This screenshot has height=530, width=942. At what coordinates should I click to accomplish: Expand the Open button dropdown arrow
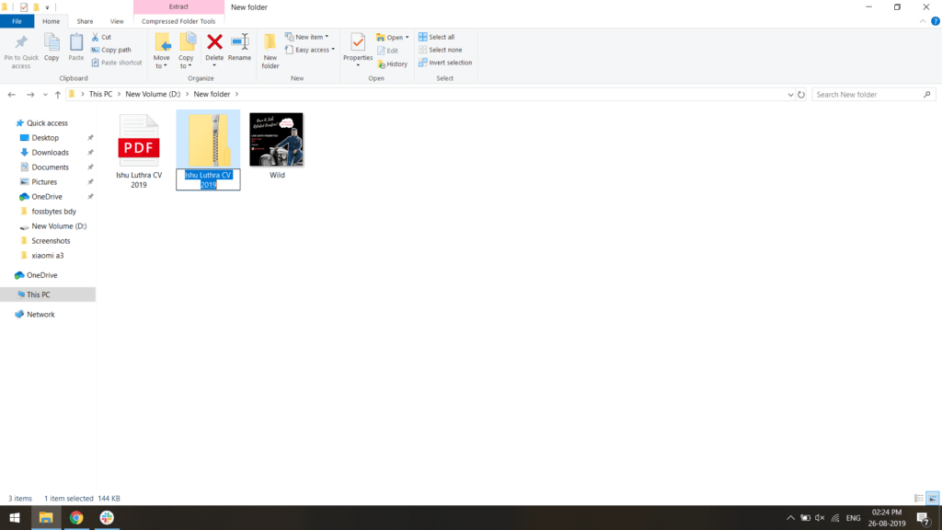(407, 37)
